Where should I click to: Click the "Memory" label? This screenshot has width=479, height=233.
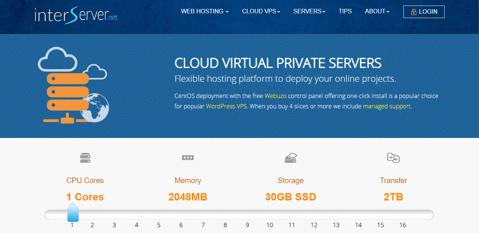(188, 180)
